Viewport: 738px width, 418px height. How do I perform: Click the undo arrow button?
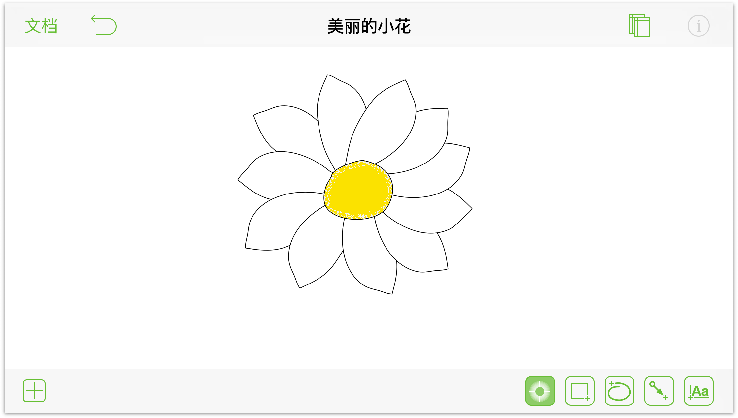[103, 25]
